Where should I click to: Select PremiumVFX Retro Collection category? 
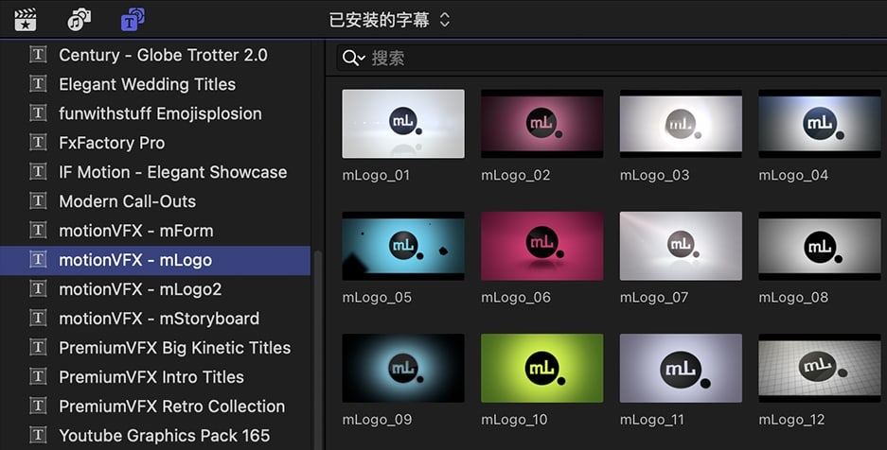(155, 407)
